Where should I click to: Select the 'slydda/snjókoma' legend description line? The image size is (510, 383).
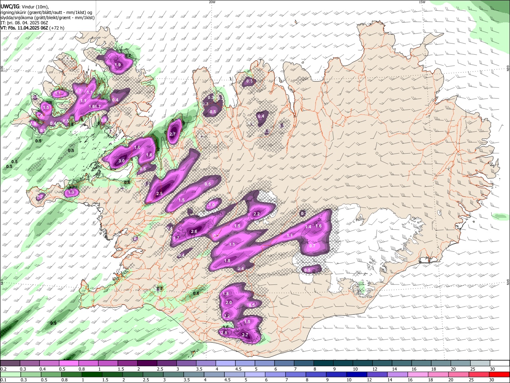pos(47,18)
